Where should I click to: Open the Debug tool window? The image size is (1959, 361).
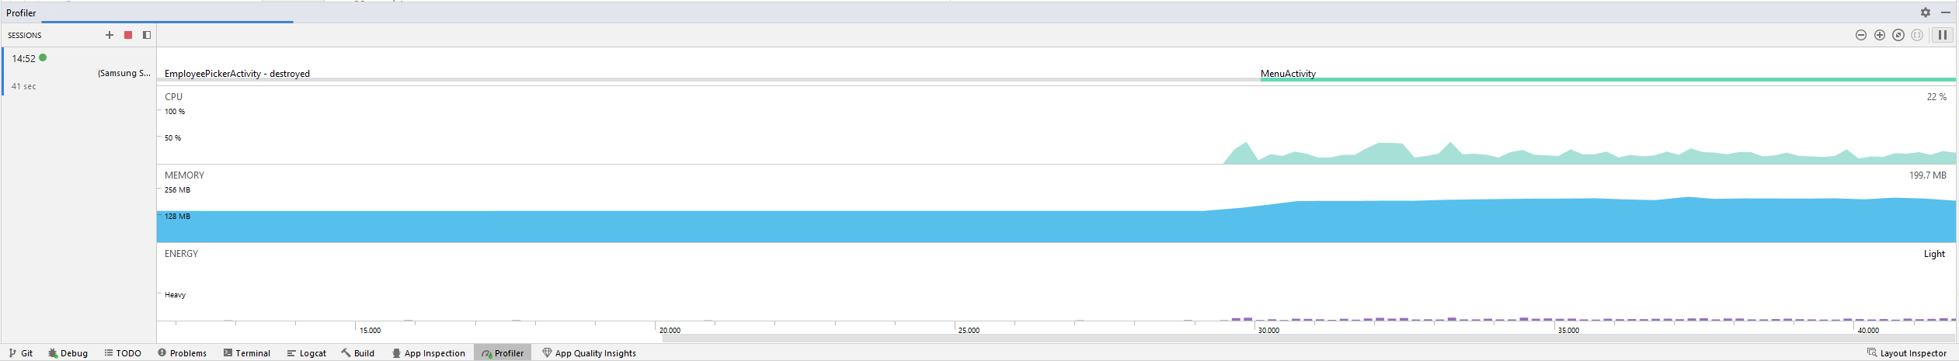[x=68, y=353]
